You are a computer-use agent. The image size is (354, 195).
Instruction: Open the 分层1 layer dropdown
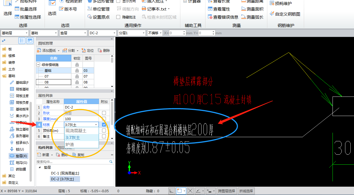click(132, 33)
